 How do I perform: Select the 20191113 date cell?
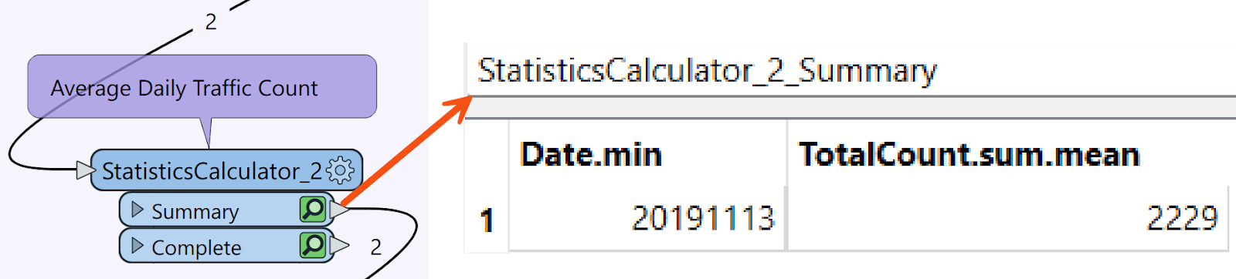(647, 219)
